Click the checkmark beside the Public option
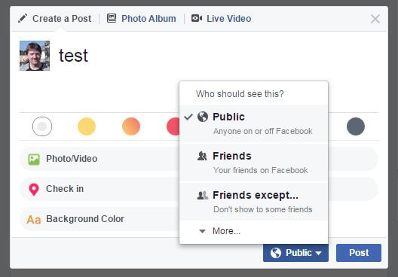 pos(188,117)
